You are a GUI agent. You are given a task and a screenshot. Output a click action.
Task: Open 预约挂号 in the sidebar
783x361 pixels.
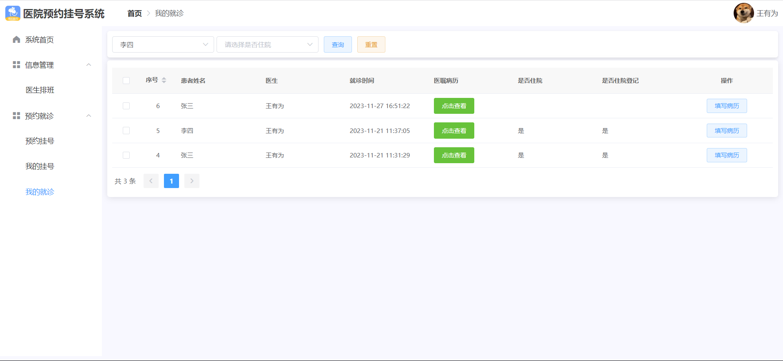[x=40, y=141]
